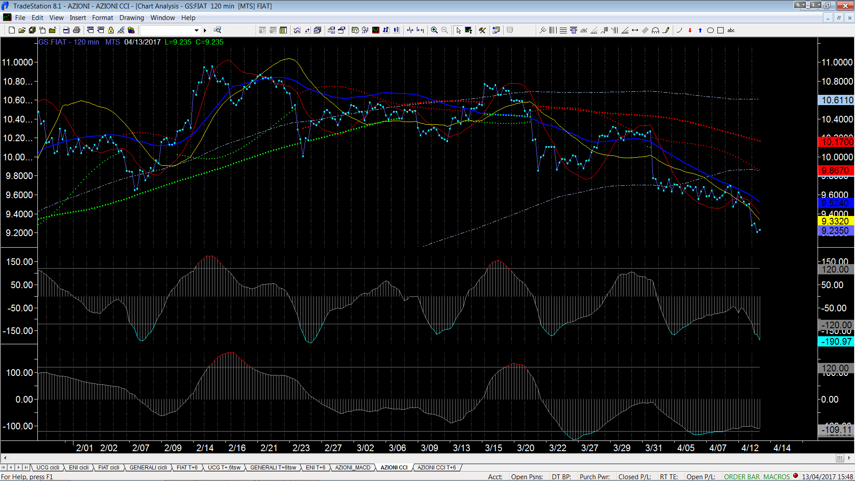Select the pointer cursor tool
Screen dimensions: 855x481
tap(458, 30)
